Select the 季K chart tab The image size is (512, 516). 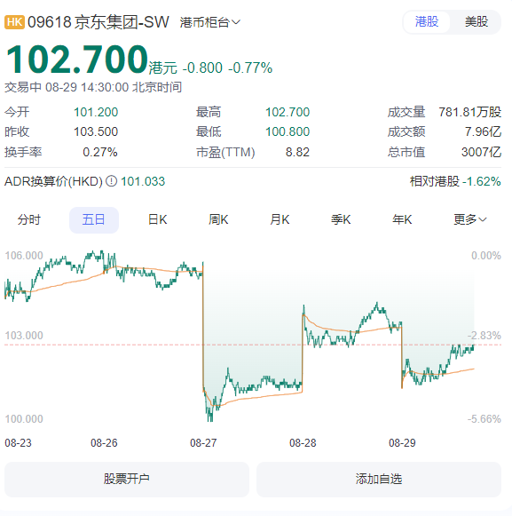coord(341,219)
